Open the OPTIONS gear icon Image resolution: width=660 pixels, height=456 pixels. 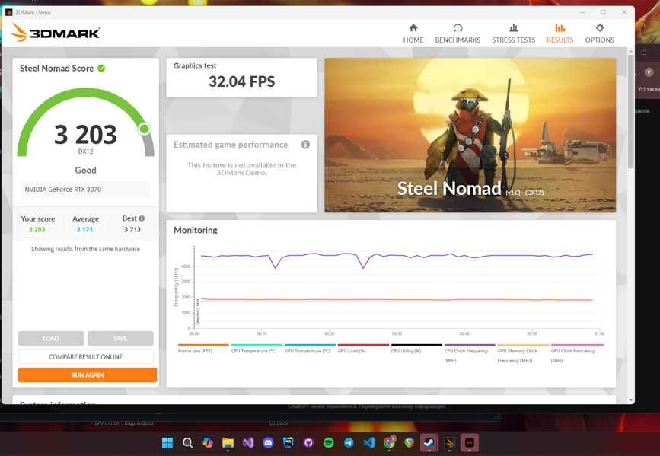tap(600, 28)
